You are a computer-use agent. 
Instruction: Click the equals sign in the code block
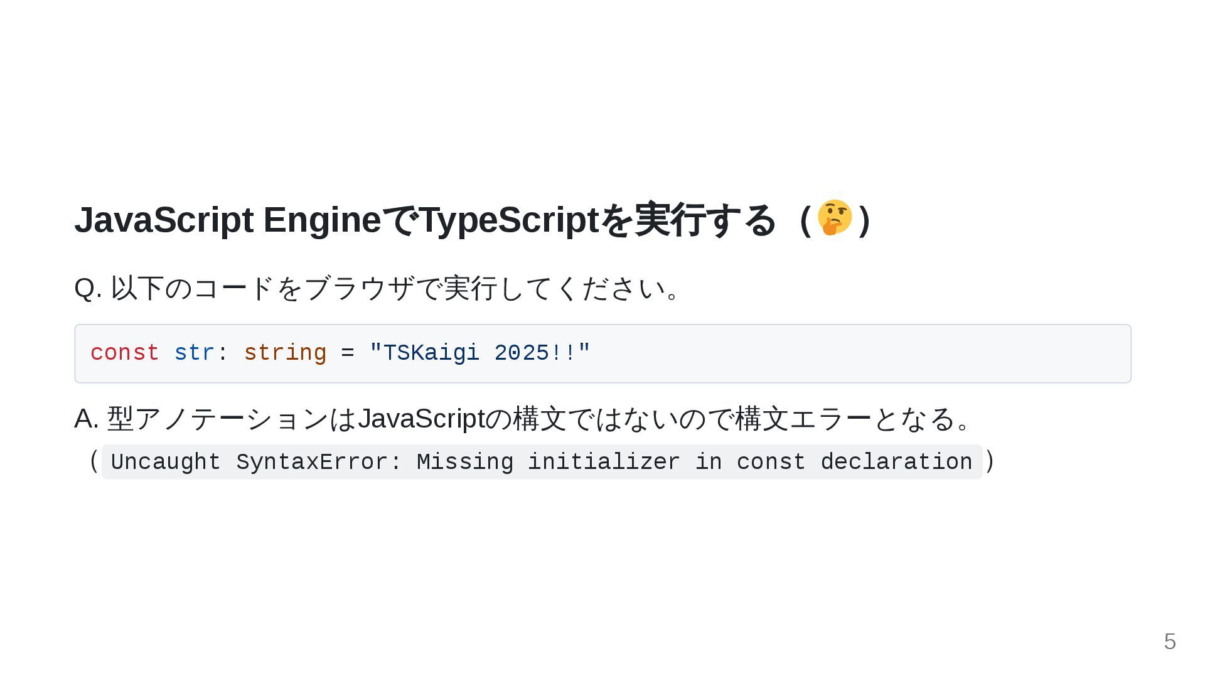coord(348,353)
